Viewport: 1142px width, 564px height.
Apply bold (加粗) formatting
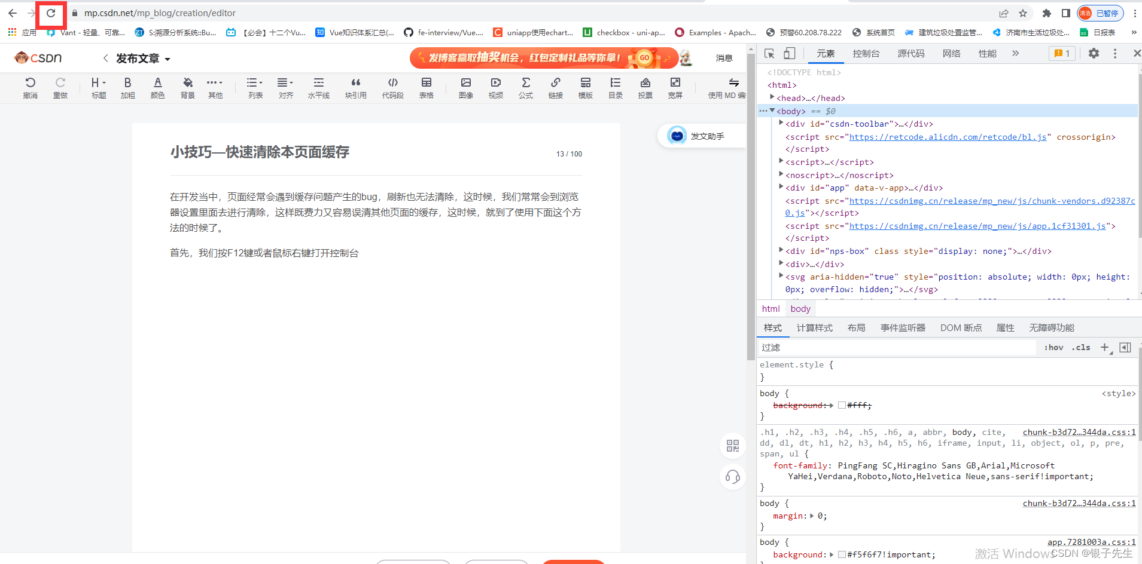[127, 88]
